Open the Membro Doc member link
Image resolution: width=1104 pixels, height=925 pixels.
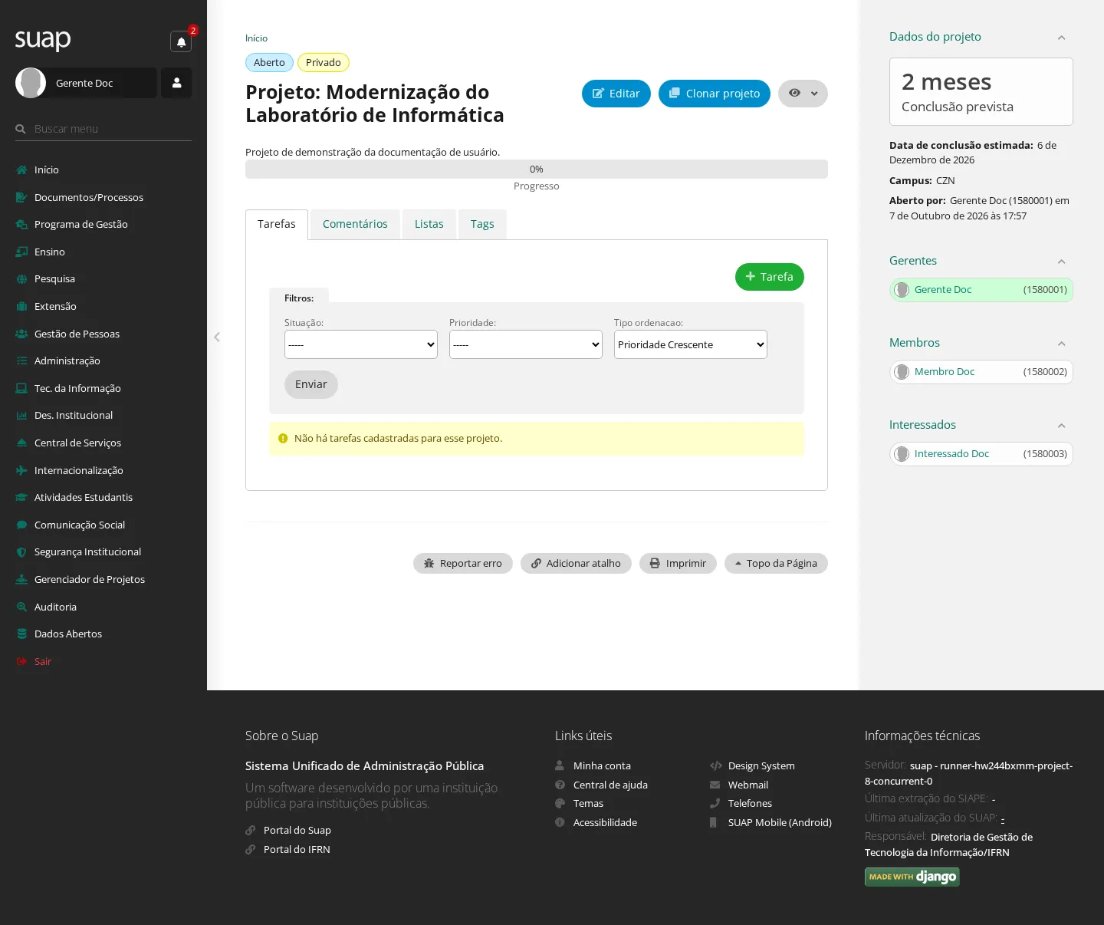(x=945, y=371)
